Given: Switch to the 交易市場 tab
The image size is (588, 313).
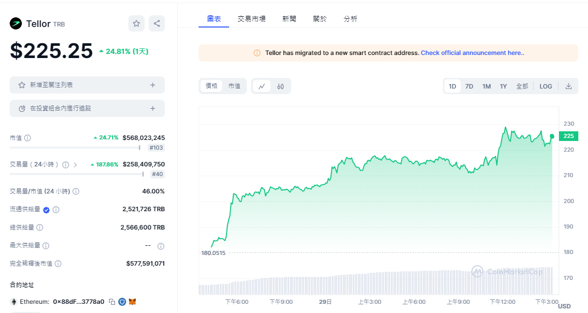Looking at the screenshot, I should point(251,19).
